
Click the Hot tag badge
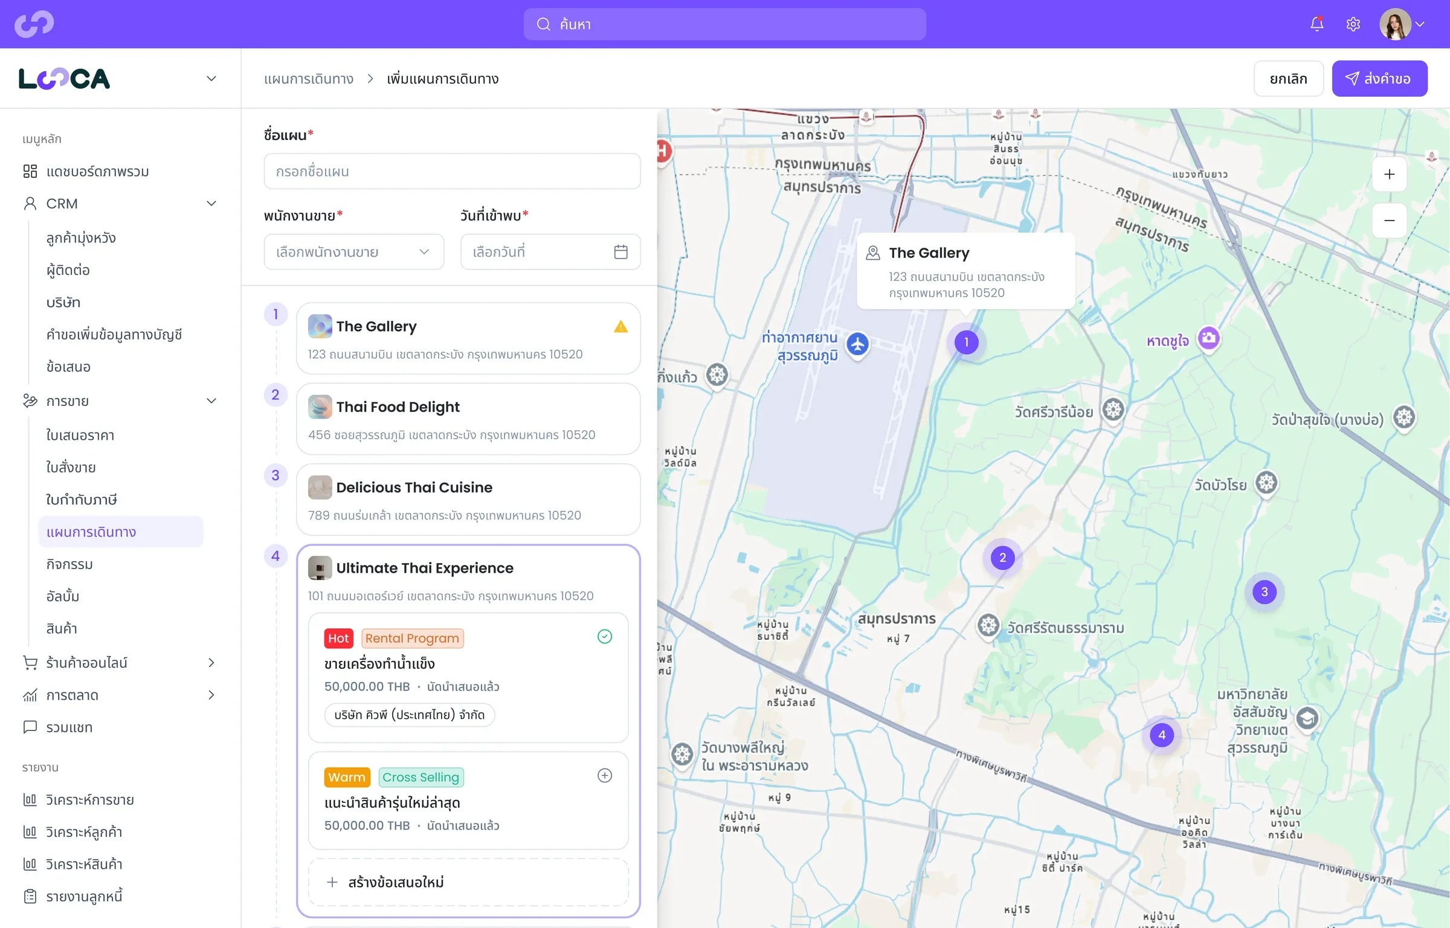pyautogui.click(x=338, y=638)
